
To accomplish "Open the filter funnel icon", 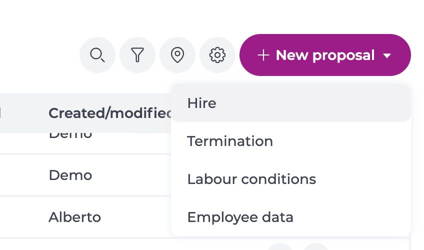I will [137, 55].
